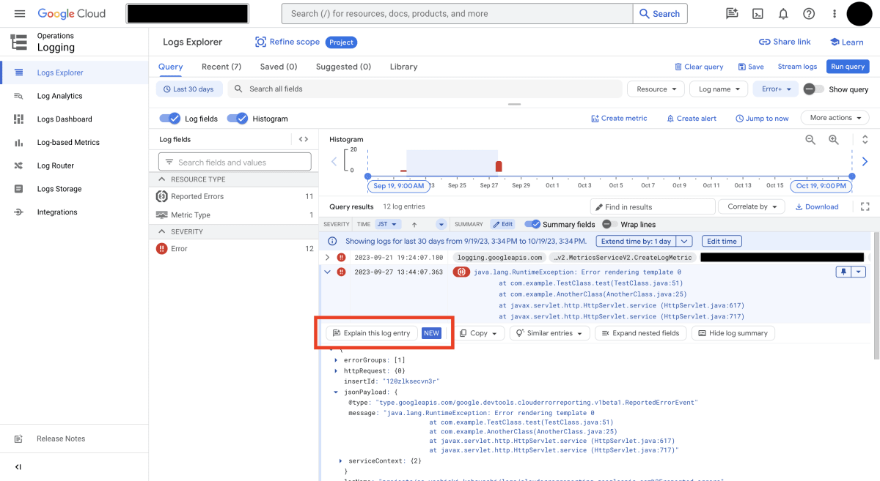880x481 pixels.
Task: Click the Error Reporting badge icon on RuntimeException entry
Action: [461, 272]
